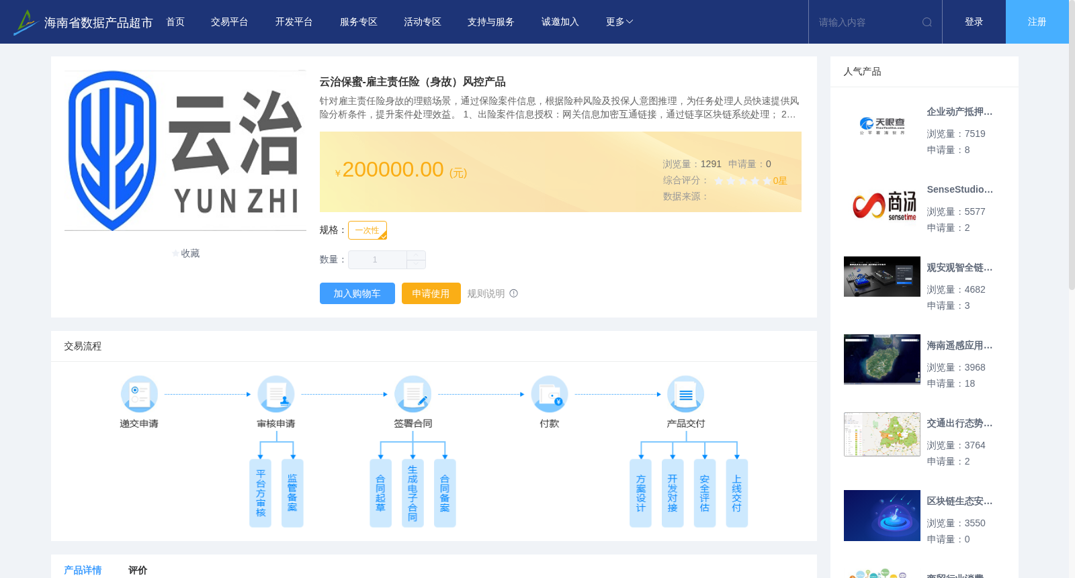The height and width of the screenshot is (578, 1075).
Task: Open the 海南遥感应用 satellite thumbnail
Action: click(x=882, y=359)
